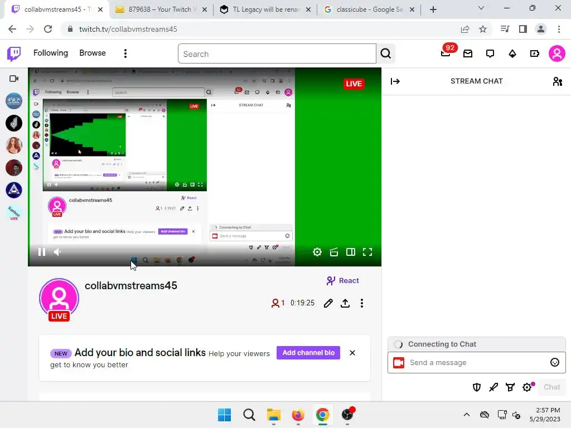The image size is (571, 428).
Task: Open Chrome tab search chevron
Action: pos(481,8)
